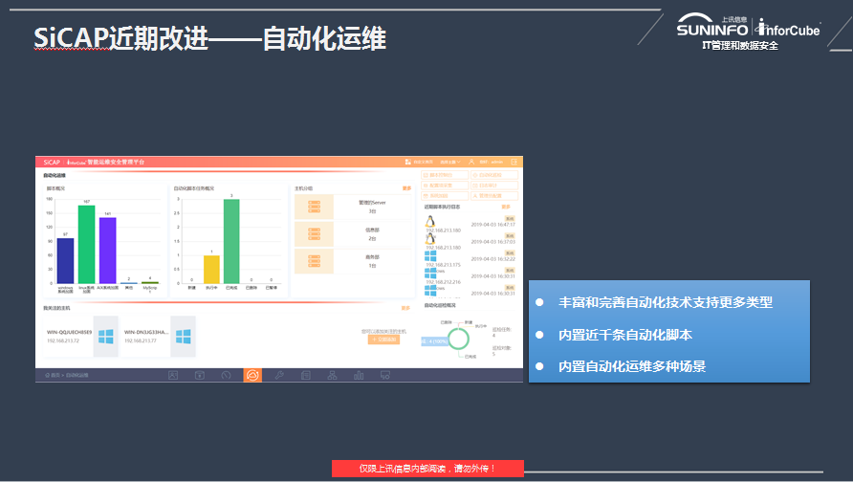
Task: Click Windows logo beside WIN-QQJUECH85E9 host
Action: [106, 336]
